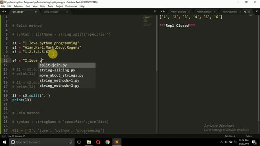Change syntax from Python in status bar
Viewport: 260px width, 146px height.
coord(249,136)
